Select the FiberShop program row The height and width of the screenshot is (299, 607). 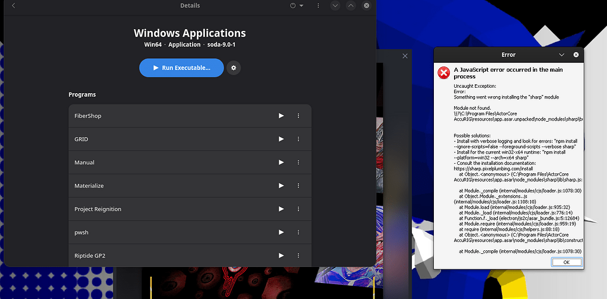click(x=190, y=116)
